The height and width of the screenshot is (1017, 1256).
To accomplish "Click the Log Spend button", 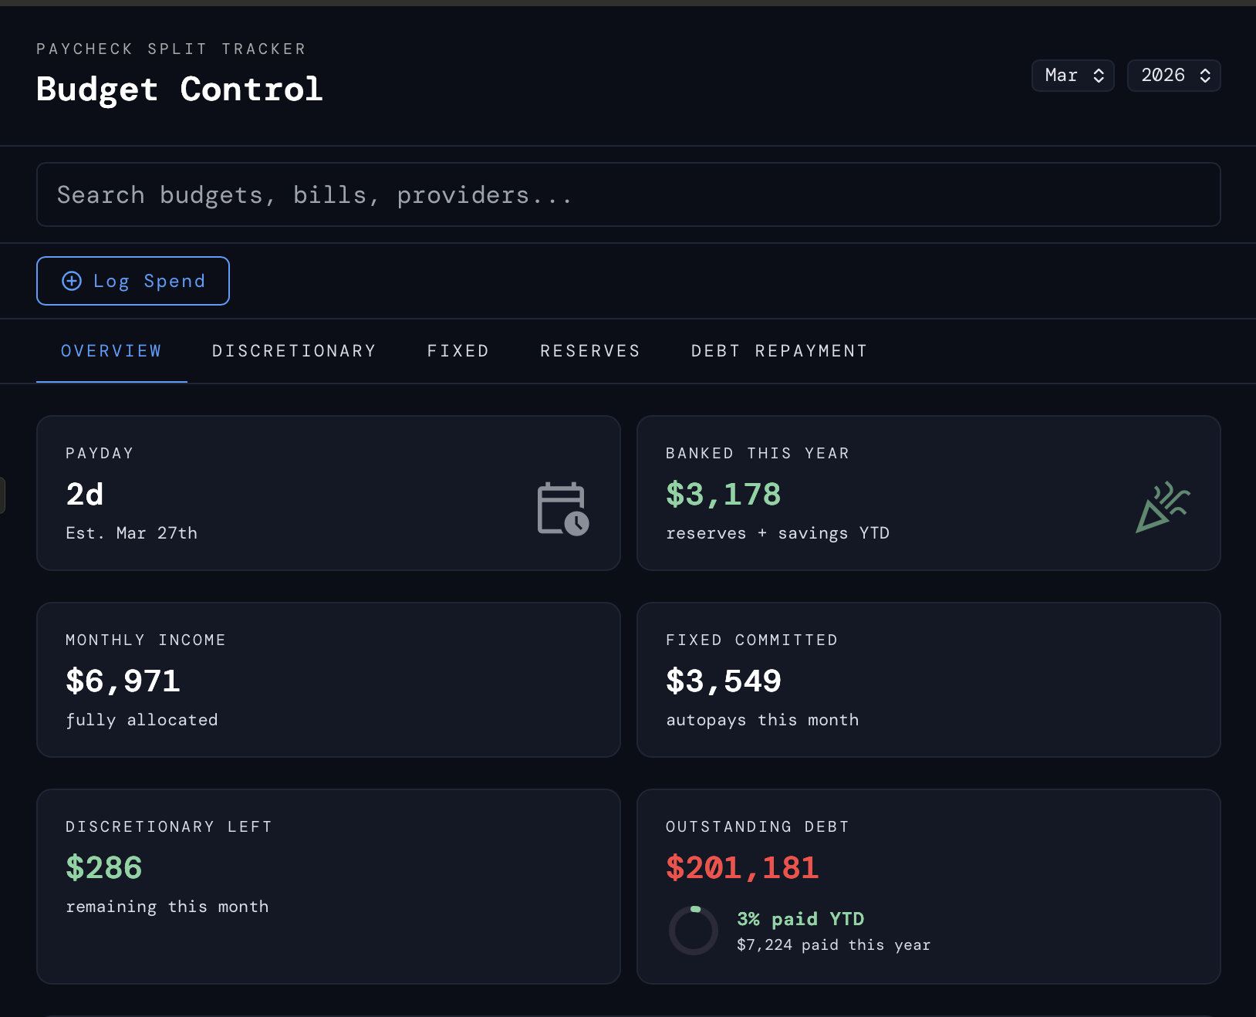I will click(132, 281).
